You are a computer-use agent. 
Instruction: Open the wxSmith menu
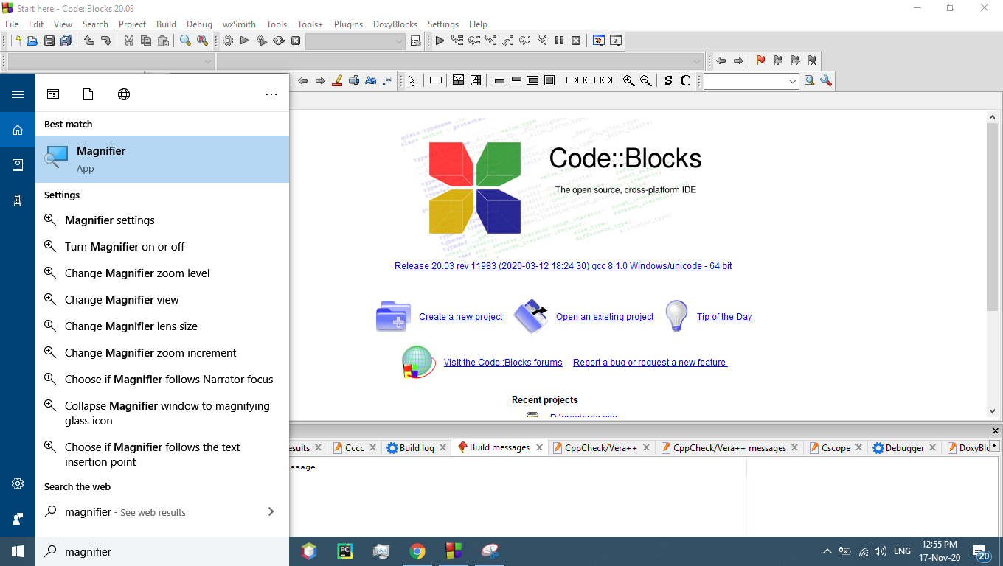239,24
